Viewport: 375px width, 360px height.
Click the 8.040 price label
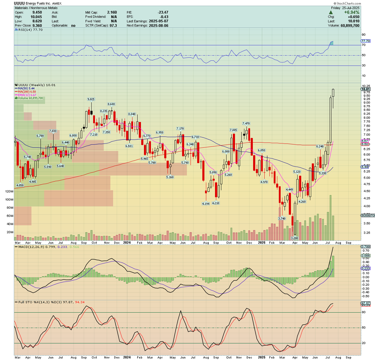click(132, 114)
